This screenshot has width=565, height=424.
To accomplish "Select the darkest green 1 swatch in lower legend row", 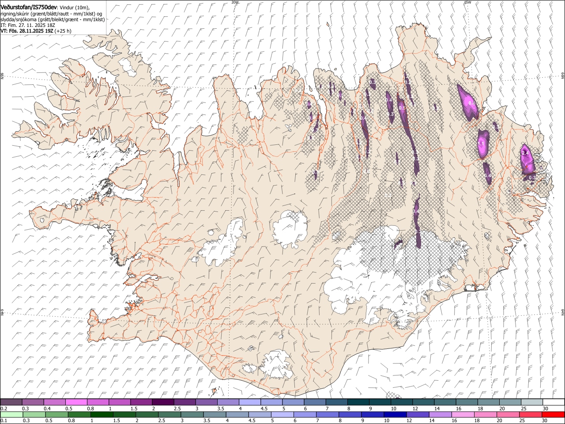I will 102,415.
